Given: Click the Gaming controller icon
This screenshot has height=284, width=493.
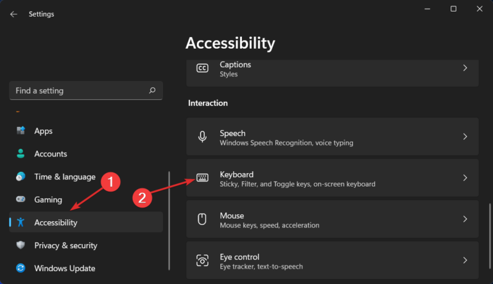Looking at the screenshot, I should coord(21,200).
